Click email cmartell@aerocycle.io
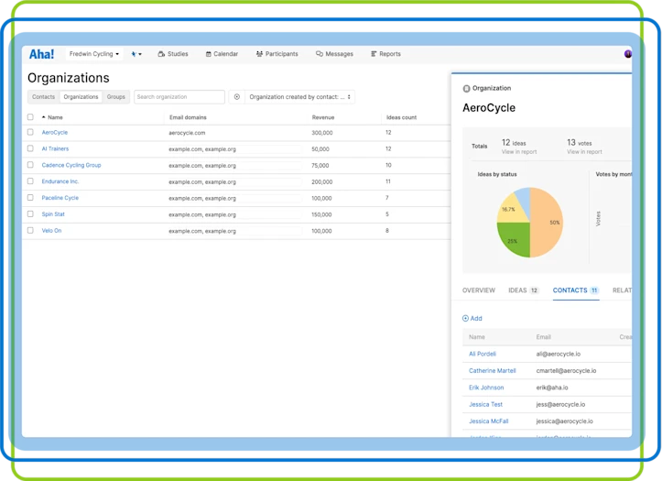Image resolution: width=662 pixels, height=481 pixels. [566, 371]
